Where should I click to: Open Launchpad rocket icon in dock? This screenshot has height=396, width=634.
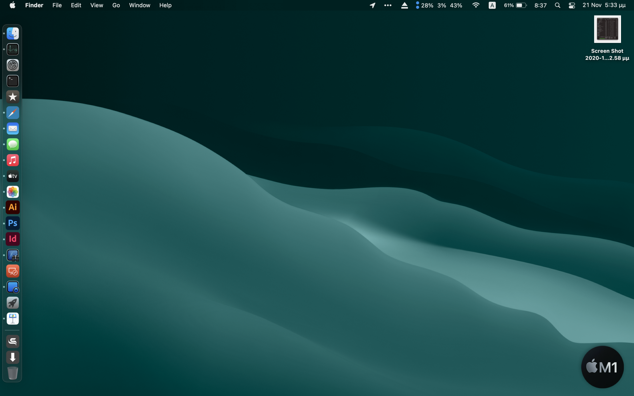pos(13,303)
